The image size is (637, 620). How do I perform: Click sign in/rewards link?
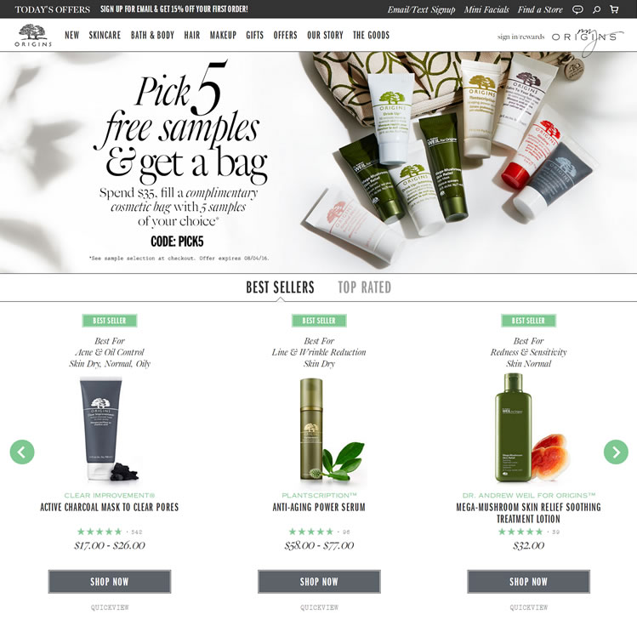click(x=520, y=37)
